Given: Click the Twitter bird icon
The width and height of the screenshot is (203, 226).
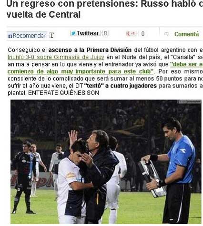Looking at the screenshot, I should click(73, 33).
